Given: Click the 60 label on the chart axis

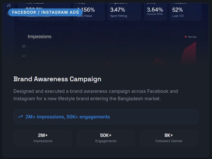Looking at the screenshot, I should coord(24,56).
